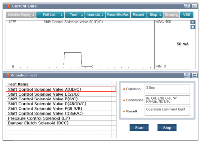
Task: Stop the actuation test
Action: point(167,128)
